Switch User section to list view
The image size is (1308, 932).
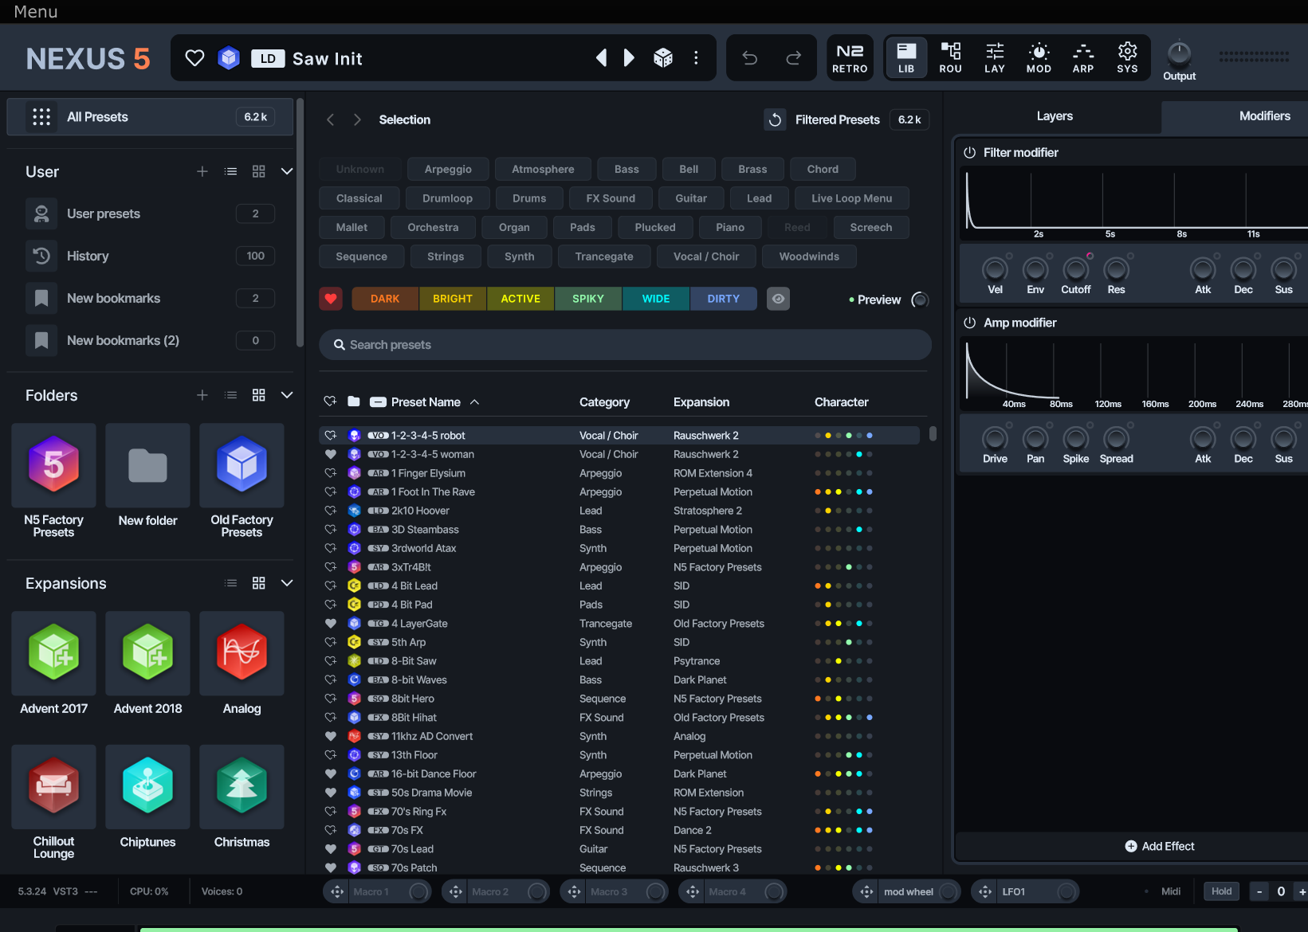231,171
